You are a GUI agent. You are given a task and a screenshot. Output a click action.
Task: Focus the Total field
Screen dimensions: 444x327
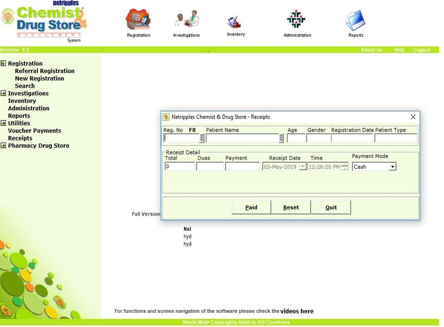pyautogui.click(x=180, y=166)
